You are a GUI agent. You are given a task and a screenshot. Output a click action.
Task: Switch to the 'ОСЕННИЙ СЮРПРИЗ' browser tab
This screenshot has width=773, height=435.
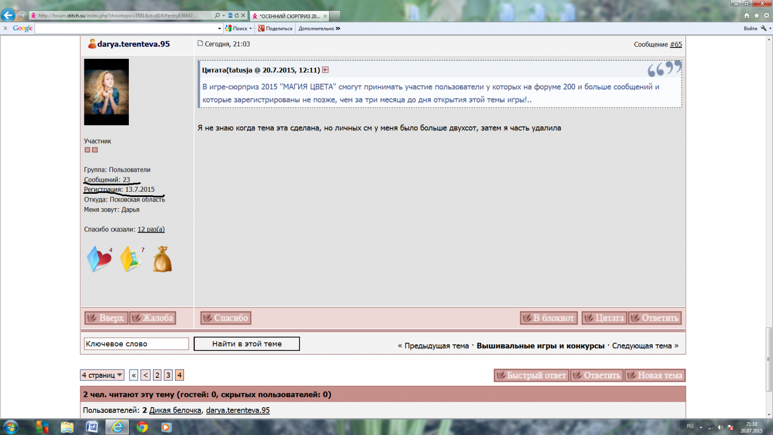(290, 16)
